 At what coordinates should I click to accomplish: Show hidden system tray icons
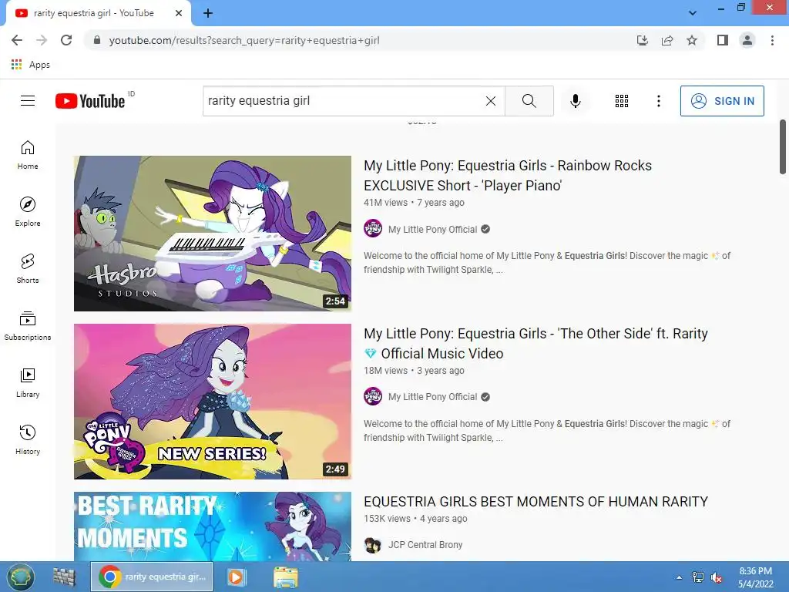coord(679,577)
